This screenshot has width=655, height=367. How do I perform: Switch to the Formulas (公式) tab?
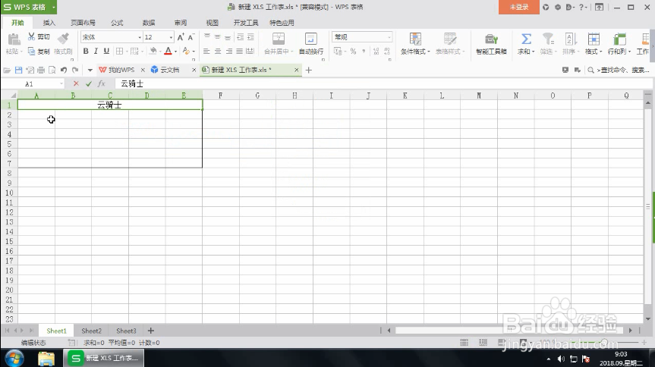tap(117, 23)
